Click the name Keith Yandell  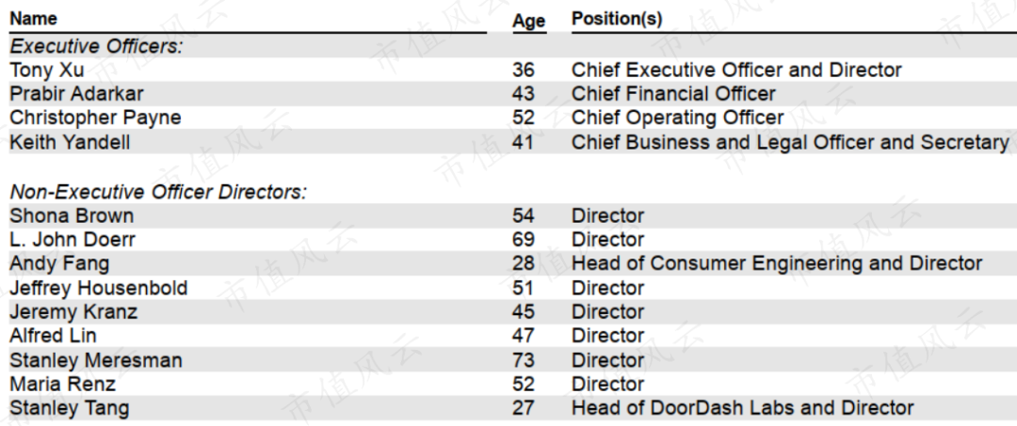coord(70,143)
